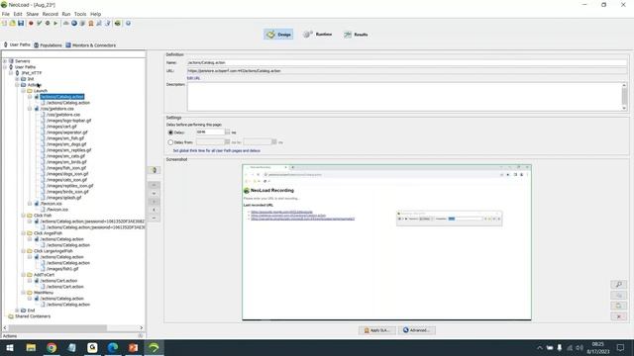Image resolution: width=634 pixels, height=356 pixels.
Task: Click the magnifier zoom screenshot icon
Action: click(618, 285)
